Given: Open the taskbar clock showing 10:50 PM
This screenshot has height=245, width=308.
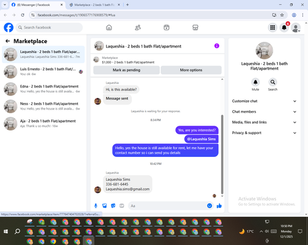Looking at the screenshot, I should (x=286, y=231).
